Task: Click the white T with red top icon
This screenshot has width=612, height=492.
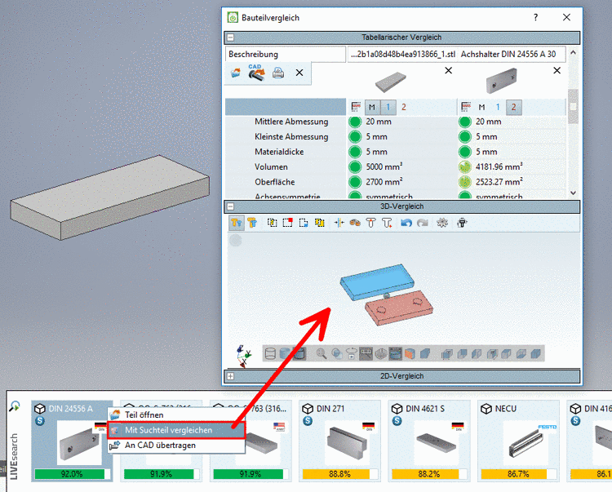Action: [x=370, y=223]
